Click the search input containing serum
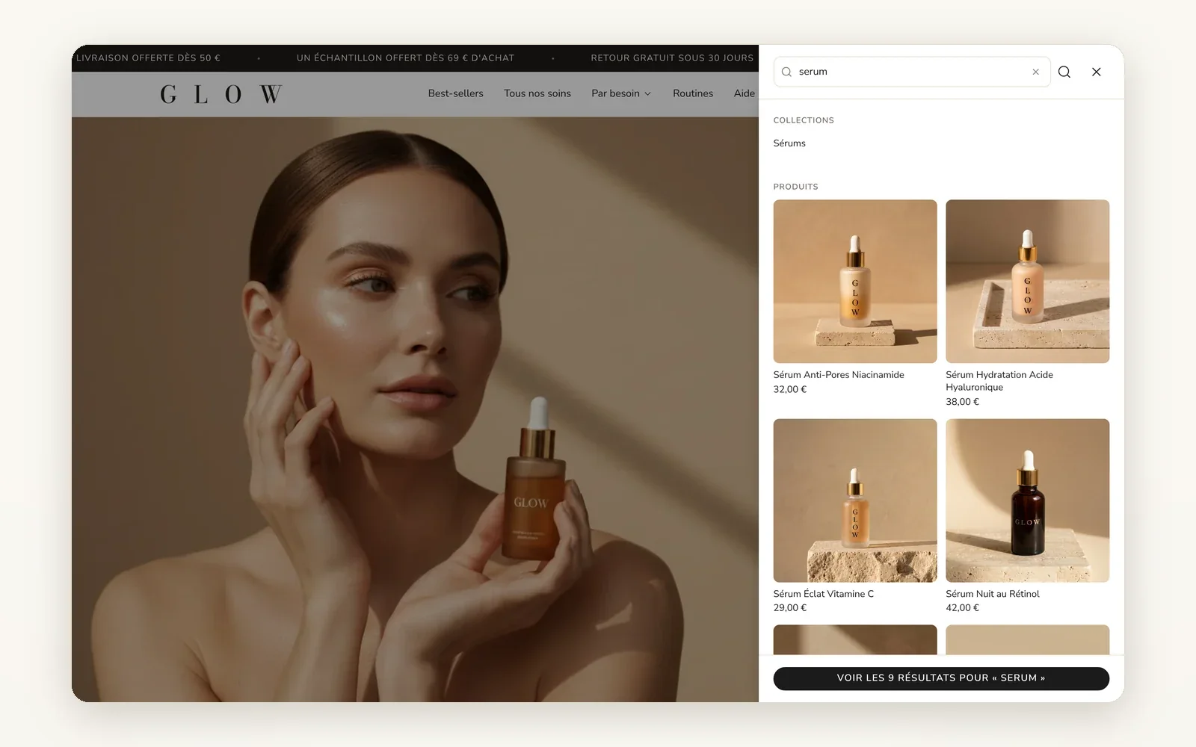1196x747 pixels. [x=912, y=72]
